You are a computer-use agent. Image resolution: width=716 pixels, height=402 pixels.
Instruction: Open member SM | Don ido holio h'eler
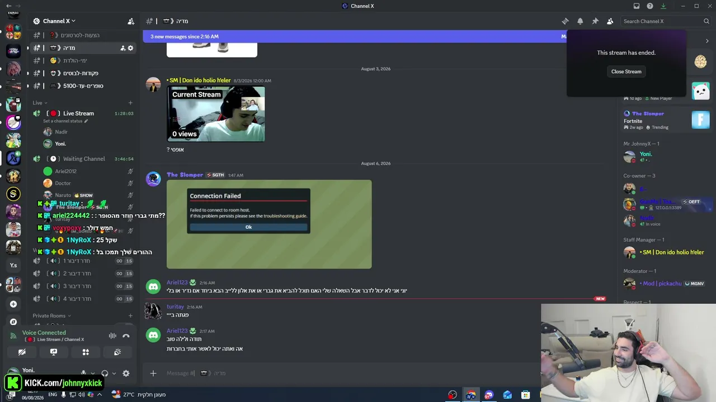click(x=667, y=252)
